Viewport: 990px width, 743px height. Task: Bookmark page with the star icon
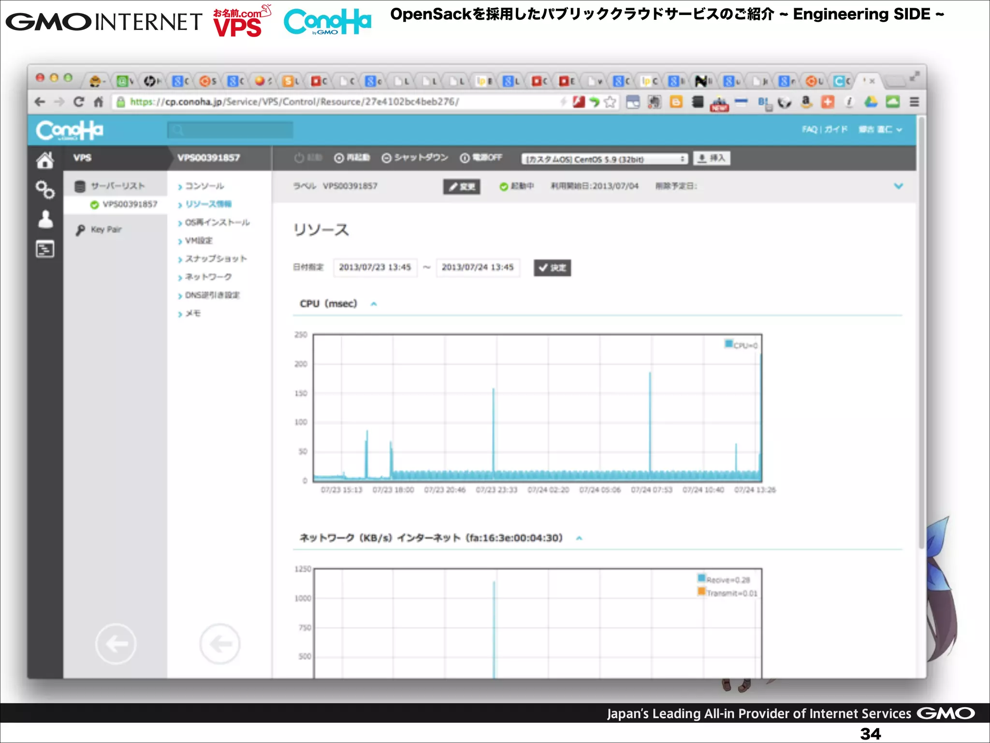[610, 102]
